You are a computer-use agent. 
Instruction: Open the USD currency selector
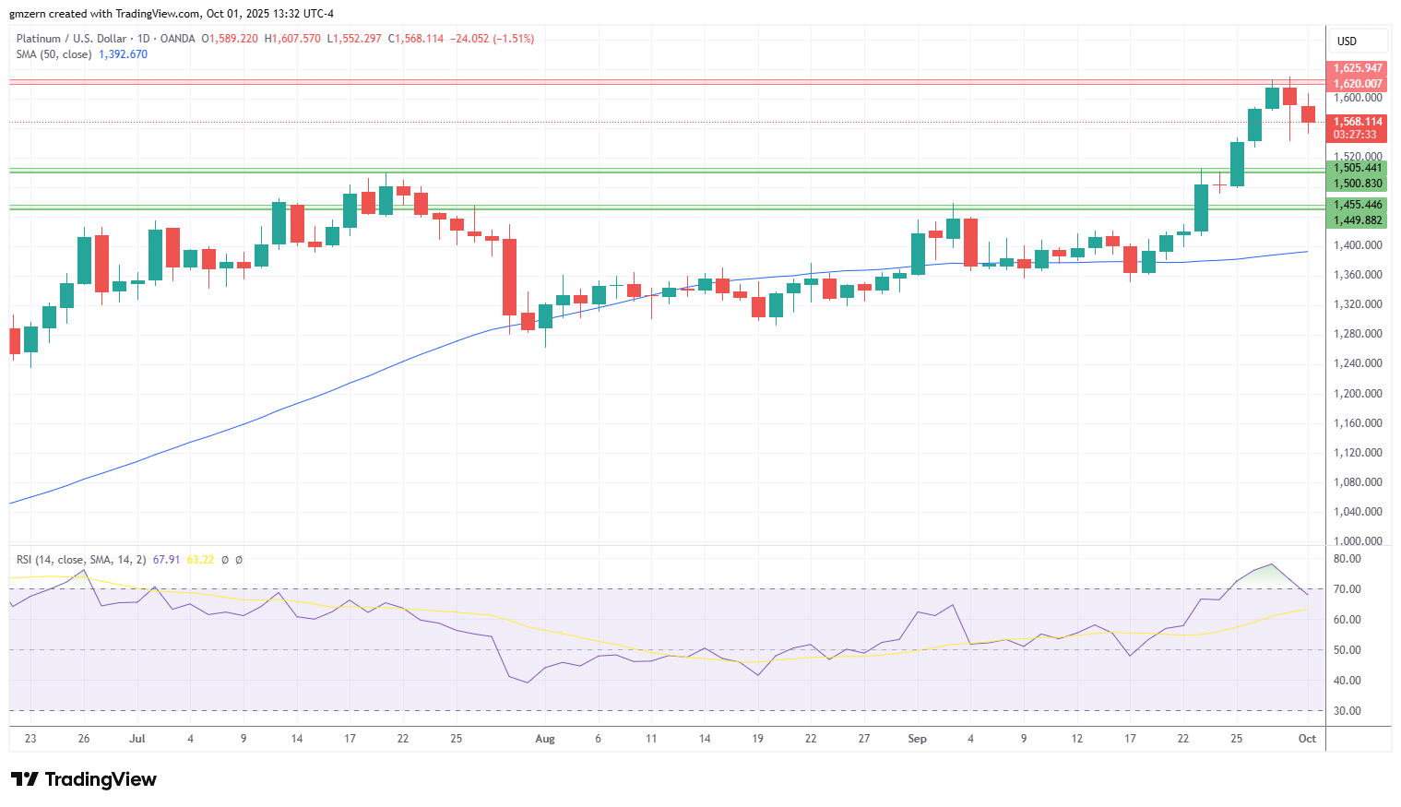click(x=1358, y=41)
